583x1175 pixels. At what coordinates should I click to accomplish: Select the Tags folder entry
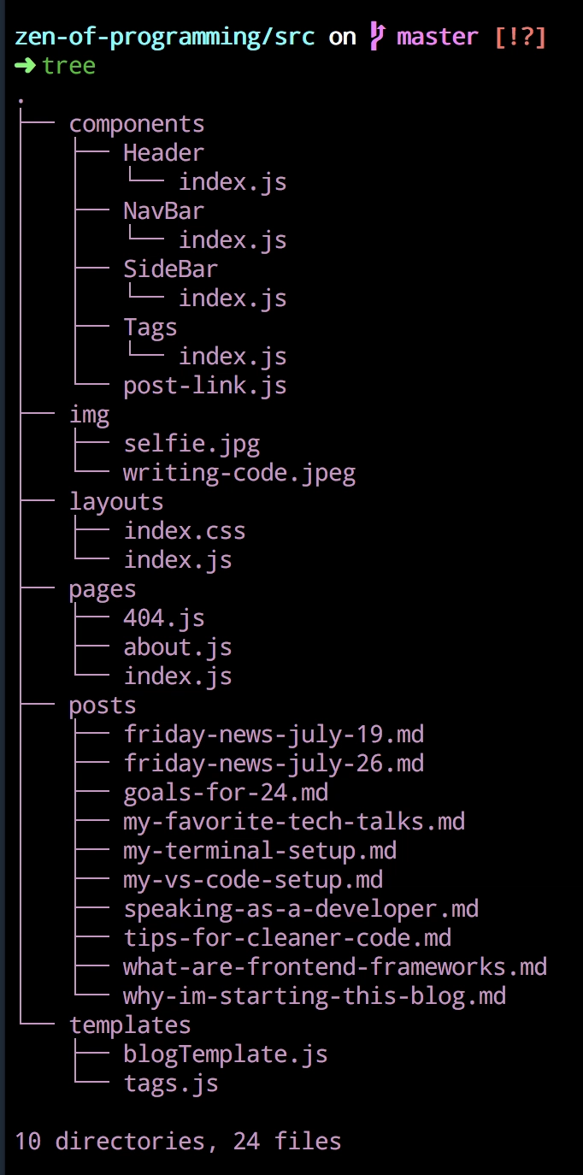[150, 328]
